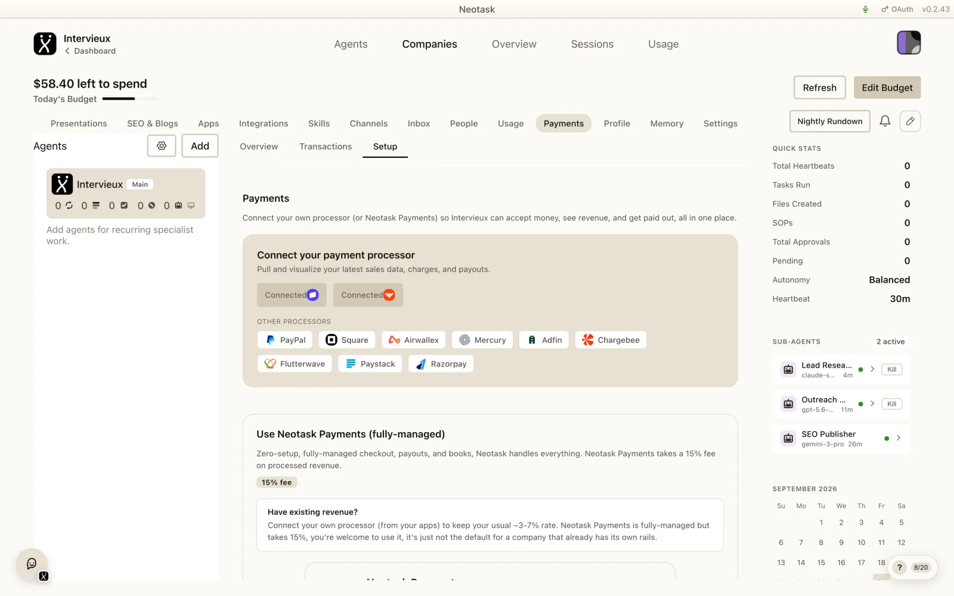Open the Nightly Rundown button
The image size is (954, 596).
tap(830, 121)
